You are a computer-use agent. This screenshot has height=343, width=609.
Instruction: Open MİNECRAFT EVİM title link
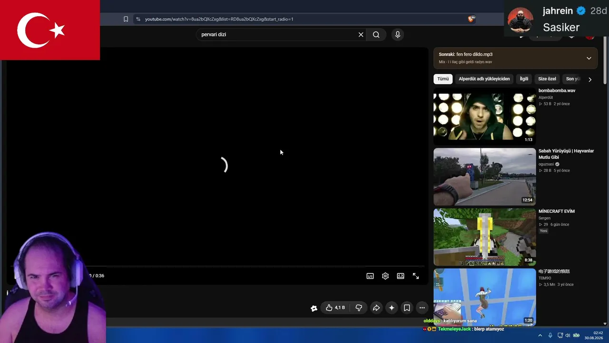click(557, 212)
